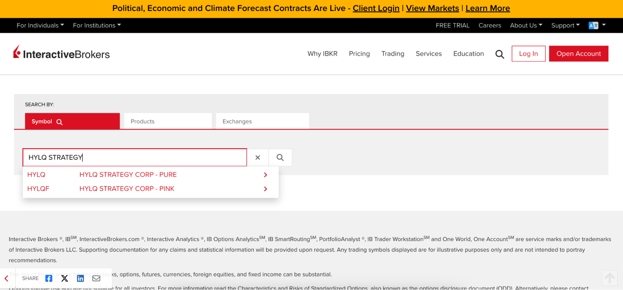Open Pricing menu
This screenshot has width=623, height=290.
[x=359, y=54]
